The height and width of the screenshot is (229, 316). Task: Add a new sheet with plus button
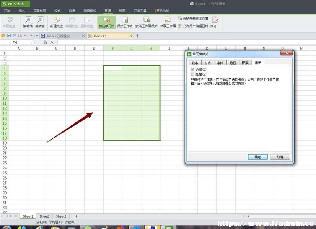coord(77,216)
